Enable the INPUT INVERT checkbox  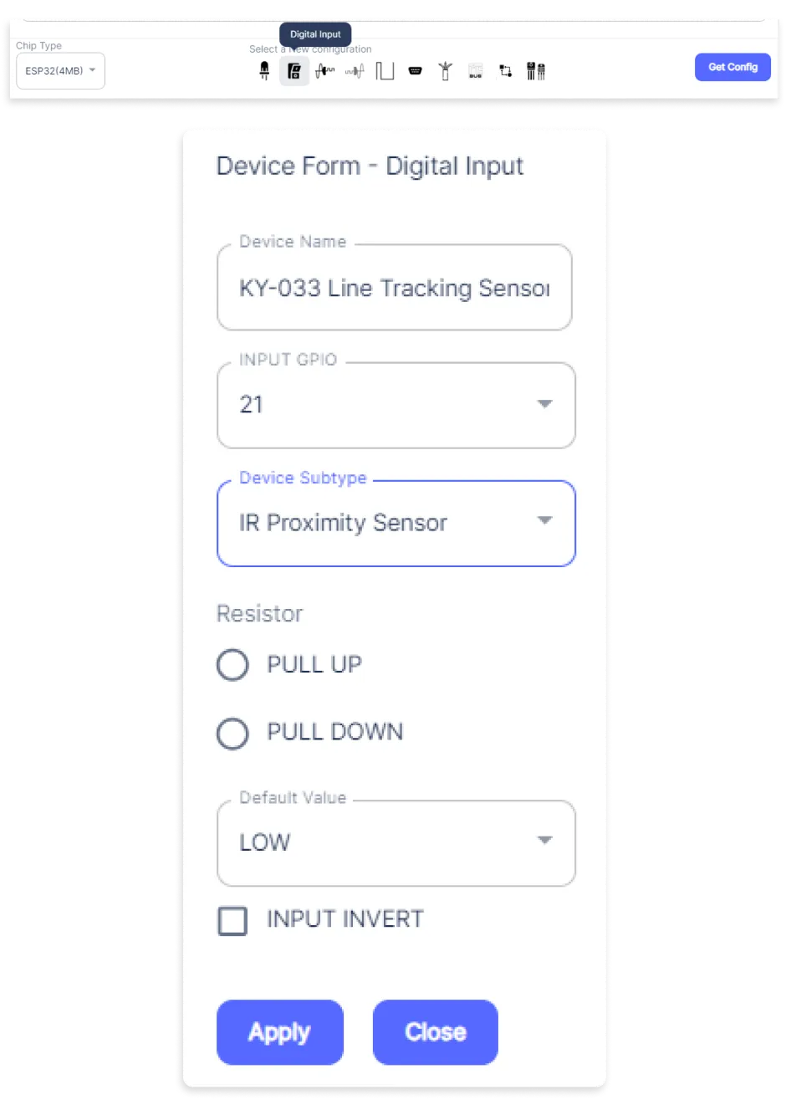232,920
